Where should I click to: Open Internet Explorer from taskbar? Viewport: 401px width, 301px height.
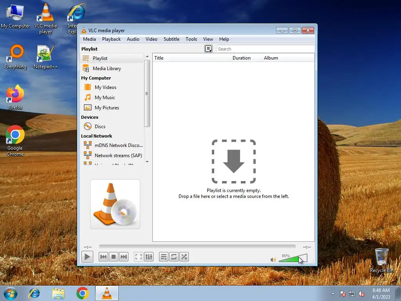pyautogui.click(x=34, y=293)
